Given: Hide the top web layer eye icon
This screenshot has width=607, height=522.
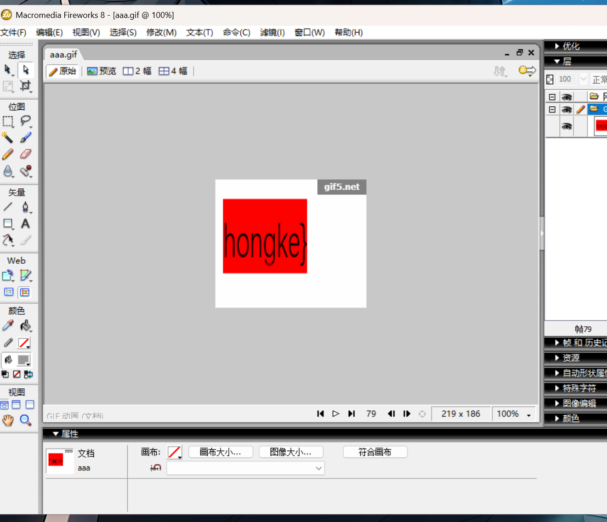Looking at the screenshot, I should point(567,97).
